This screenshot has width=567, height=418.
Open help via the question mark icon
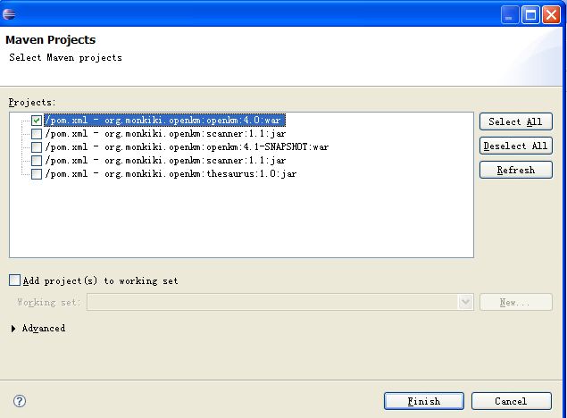pyautogui.click(x=20, y=401)
